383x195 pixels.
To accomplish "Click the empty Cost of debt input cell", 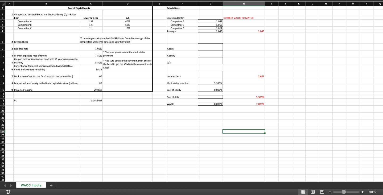I will click(x=210, y=97).
